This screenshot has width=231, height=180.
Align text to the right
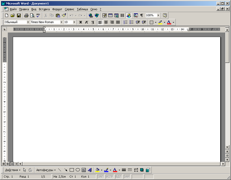pos(112,22)
